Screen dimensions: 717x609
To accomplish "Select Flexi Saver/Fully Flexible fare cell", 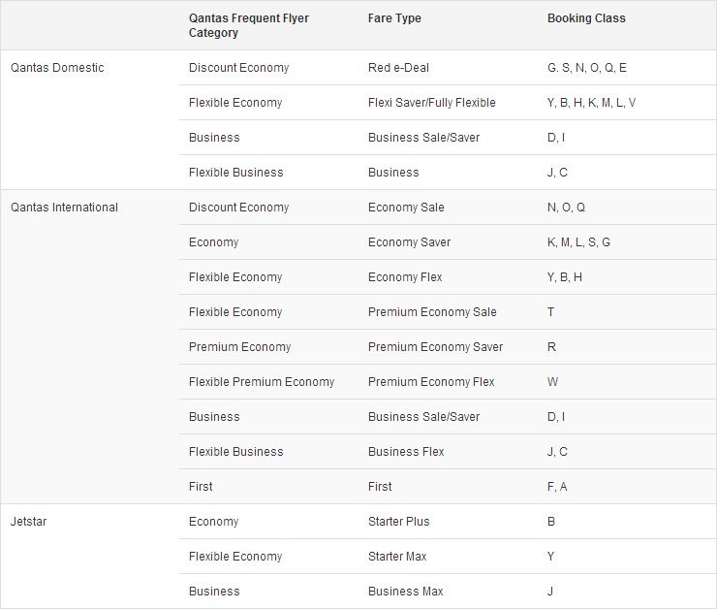I will pyautogui.click(x=432, y=103).
